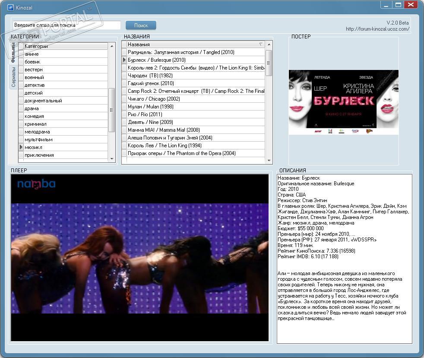This screenshot has width=424, height=358.
Task: Click the video playback area
Action: pos(140,258)
